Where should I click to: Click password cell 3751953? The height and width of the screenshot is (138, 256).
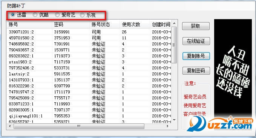point(62,38)
